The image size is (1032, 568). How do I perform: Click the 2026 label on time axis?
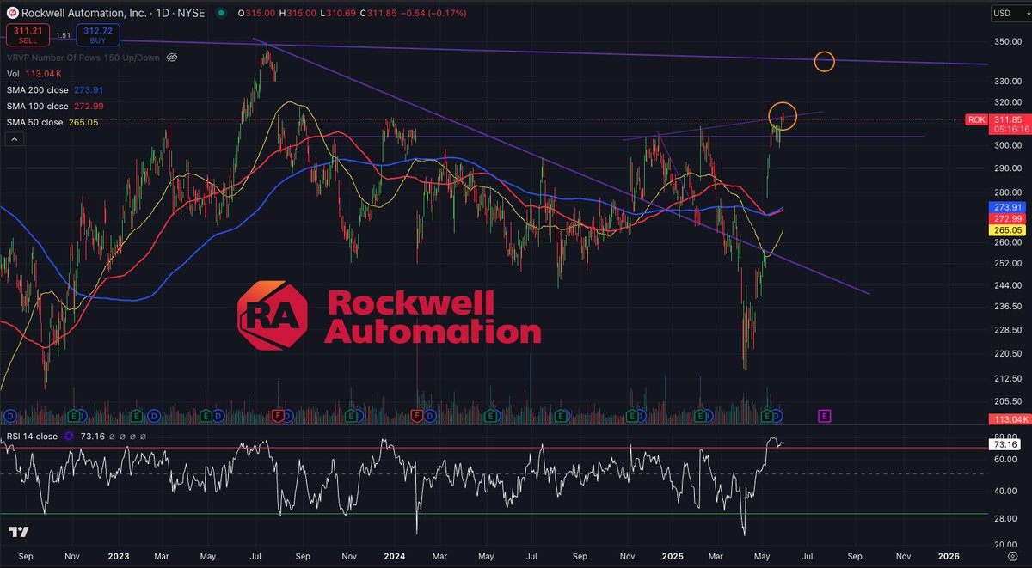tap(949, 556)
